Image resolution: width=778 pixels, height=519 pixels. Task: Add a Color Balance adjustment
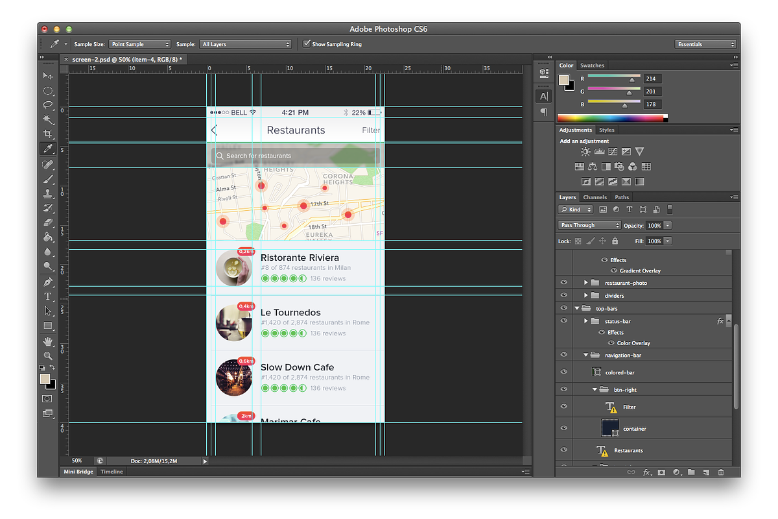click(x=593, y=167)
